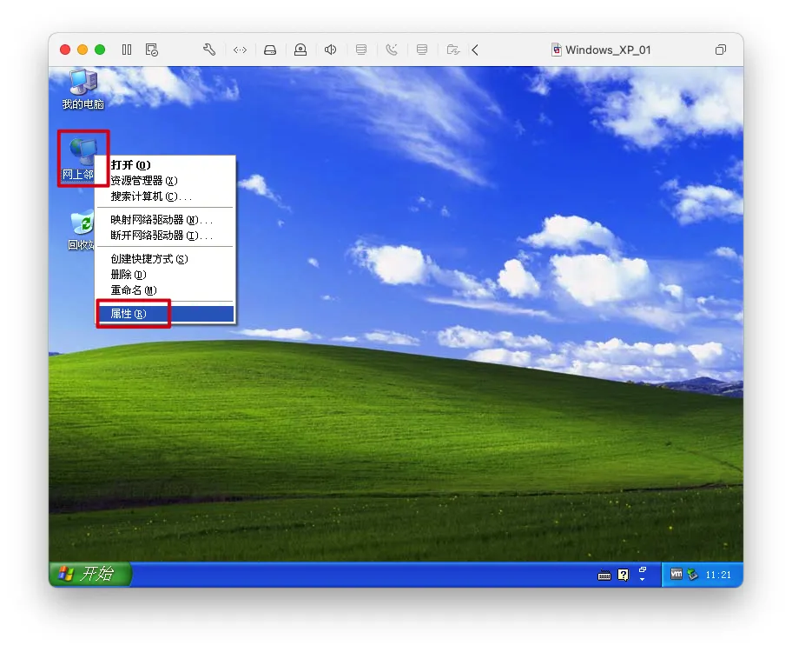Choose 资源管理器(X) in the context menu
The height and width of the screenshot is (652, 792).
pyautogui.click(x=165, y=181)
